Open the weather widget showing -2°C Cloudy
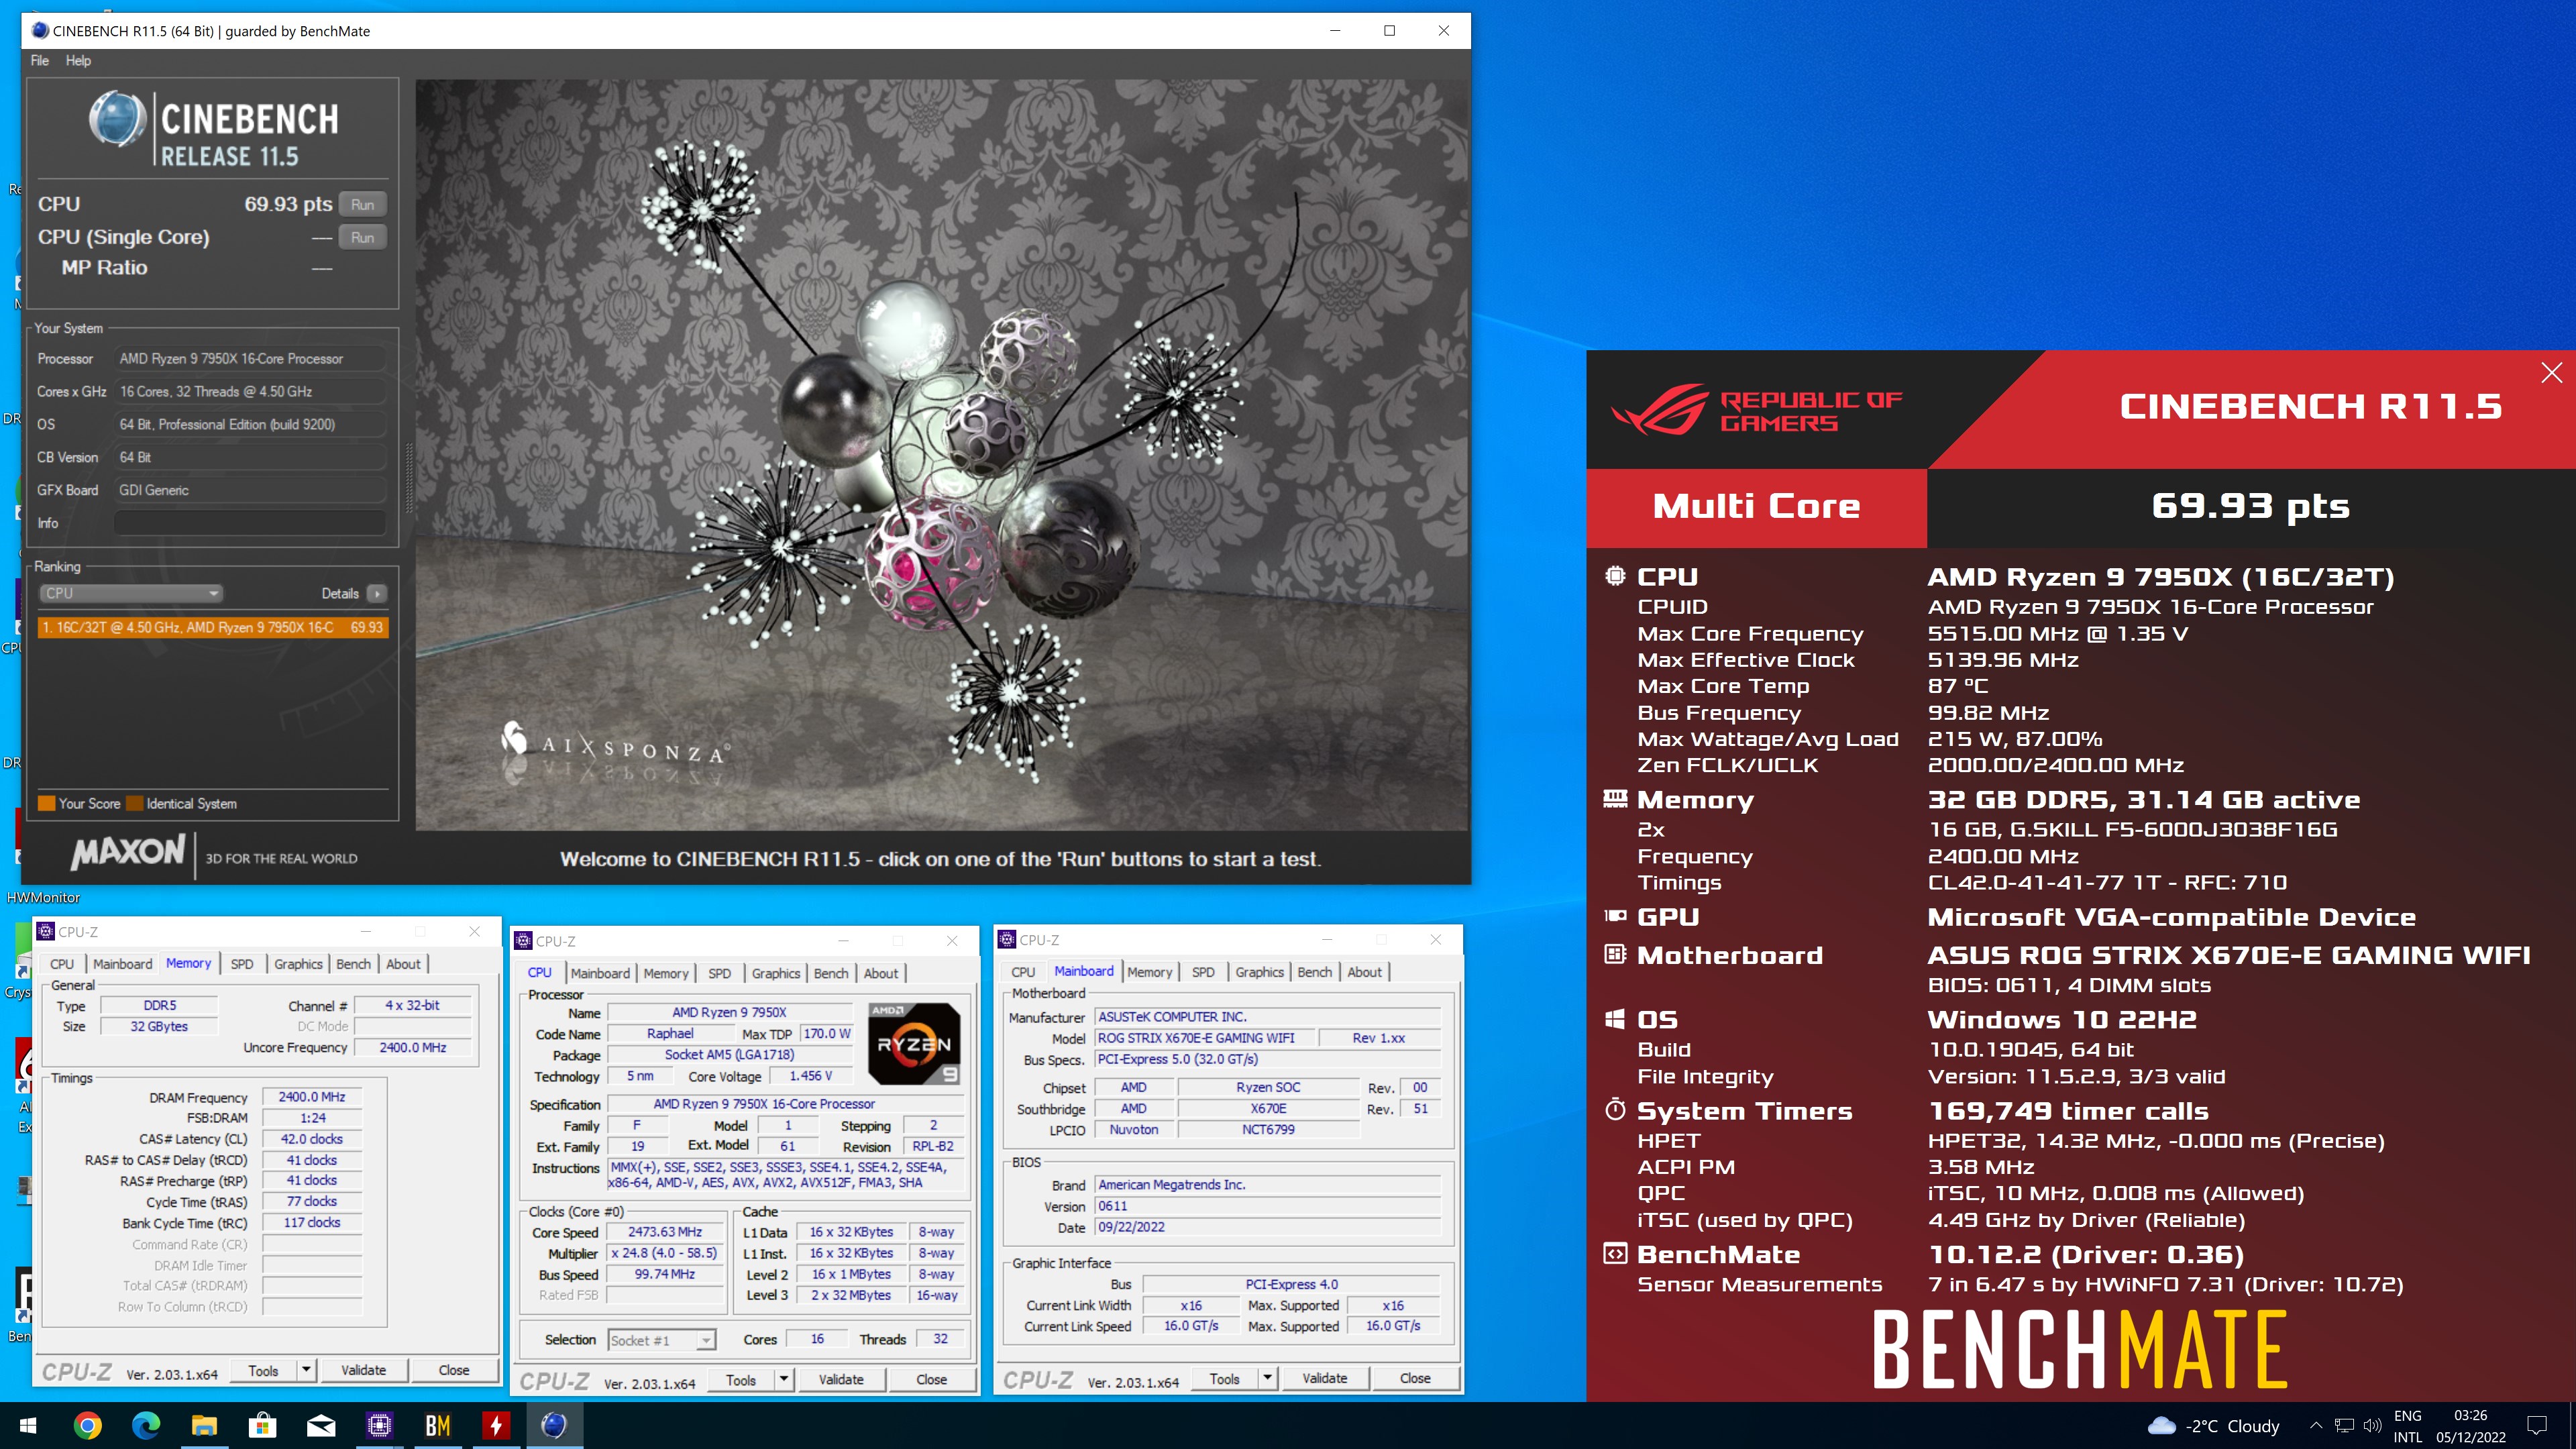2576x1449 pixels. [2213, 1426]
